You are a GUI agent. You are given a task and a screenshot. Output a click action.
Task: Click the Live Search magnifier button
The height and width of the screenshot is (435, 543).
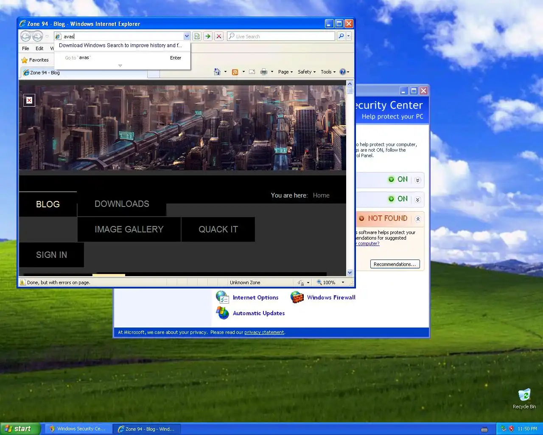pos(341,36)
